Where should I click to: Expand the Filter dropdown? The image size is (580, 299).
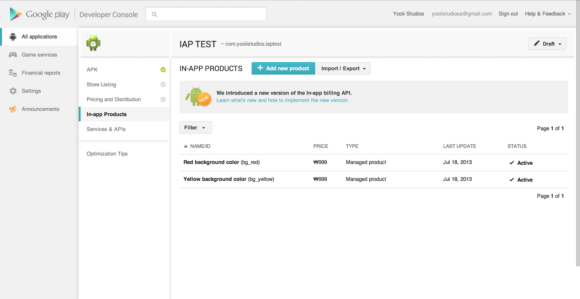195,127
